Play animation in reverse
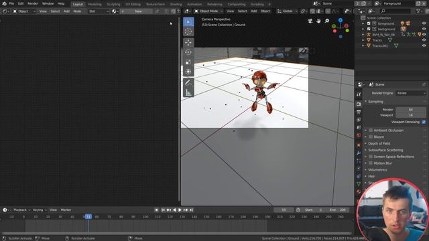Viewport: 429px width, 241px height. (174, 210)
